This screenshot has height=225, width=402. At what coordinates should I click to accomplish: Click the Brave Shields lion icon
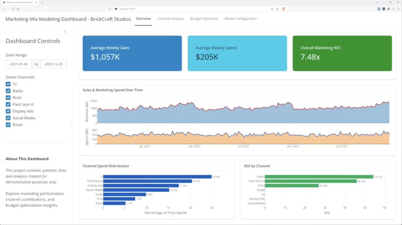coord(283,9)
